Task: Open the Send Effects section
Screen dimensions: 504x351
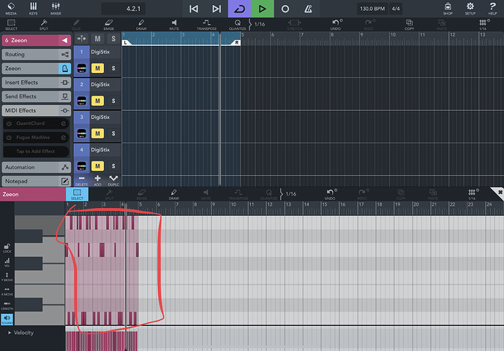Action: coord(37,96)
